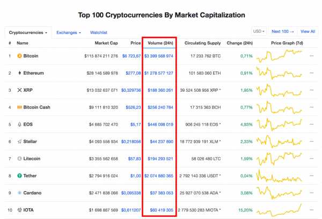322x219 pixels.
Task: Switch to the Watchlist tab
Action: coord(99,32)
